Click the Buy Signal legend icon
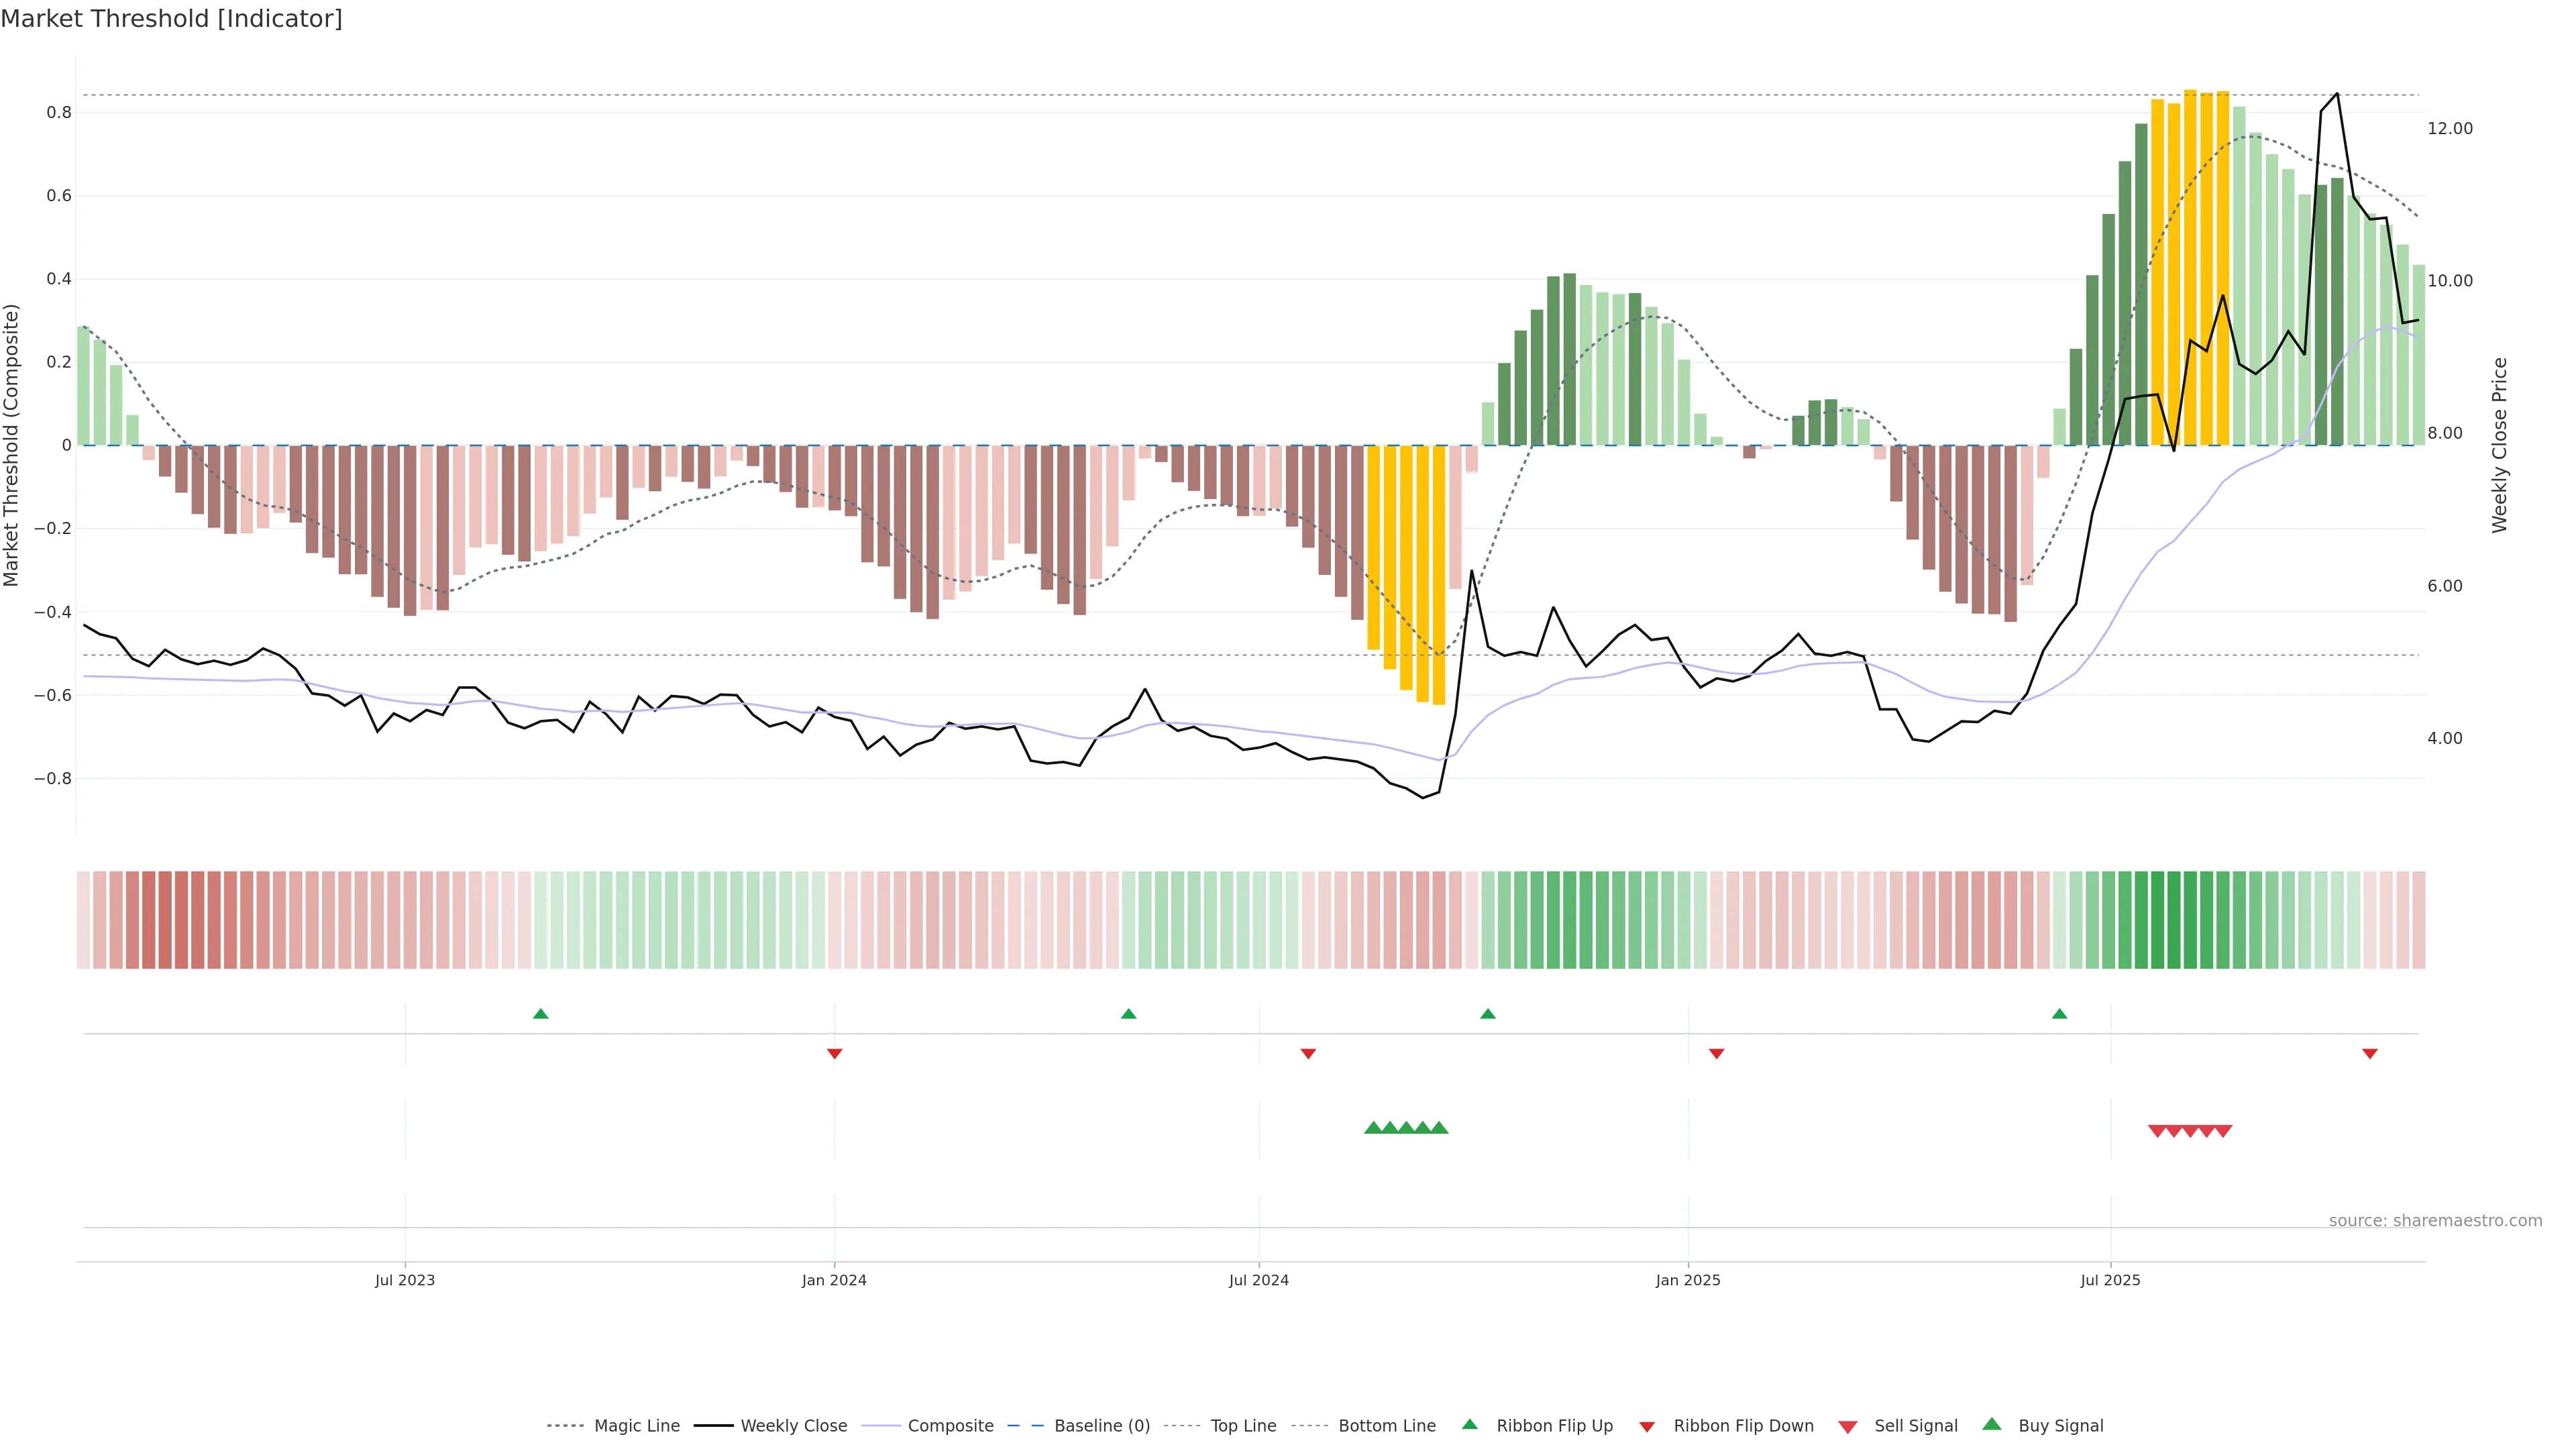The image size is (2576, 1449). point(1992,1424)
